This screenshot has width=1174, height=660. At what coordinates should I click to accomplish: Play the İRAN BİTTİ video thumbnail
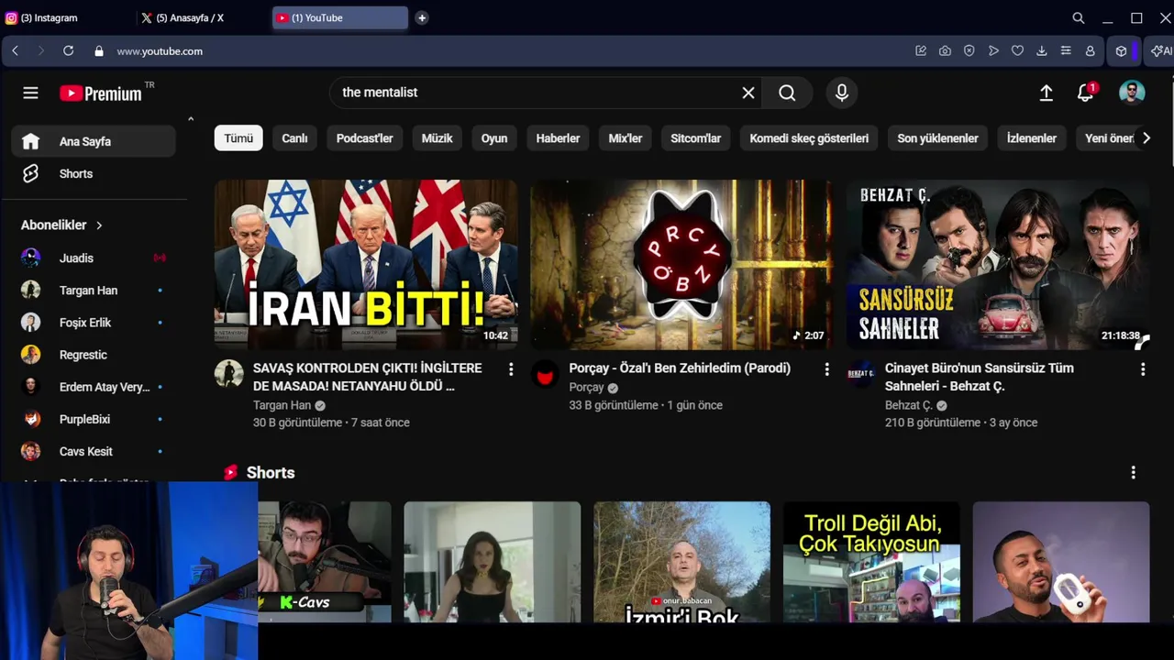click(x=366, y=264)
